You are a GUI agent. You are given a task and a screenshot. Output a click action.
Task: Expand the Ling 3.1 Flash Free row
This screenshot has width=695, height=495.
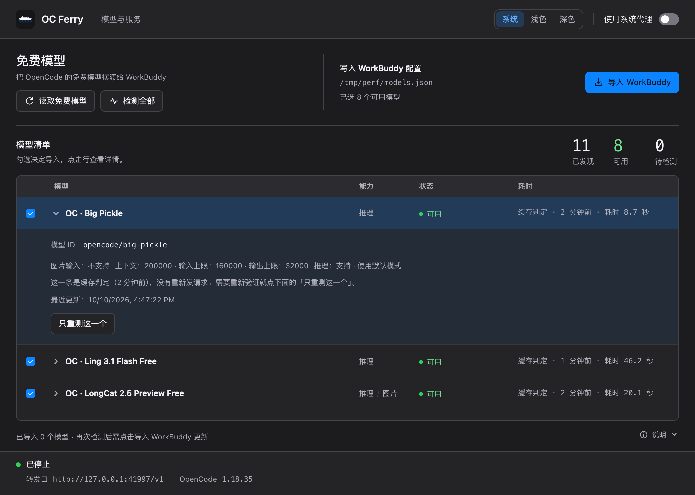[x=56, y=361]
